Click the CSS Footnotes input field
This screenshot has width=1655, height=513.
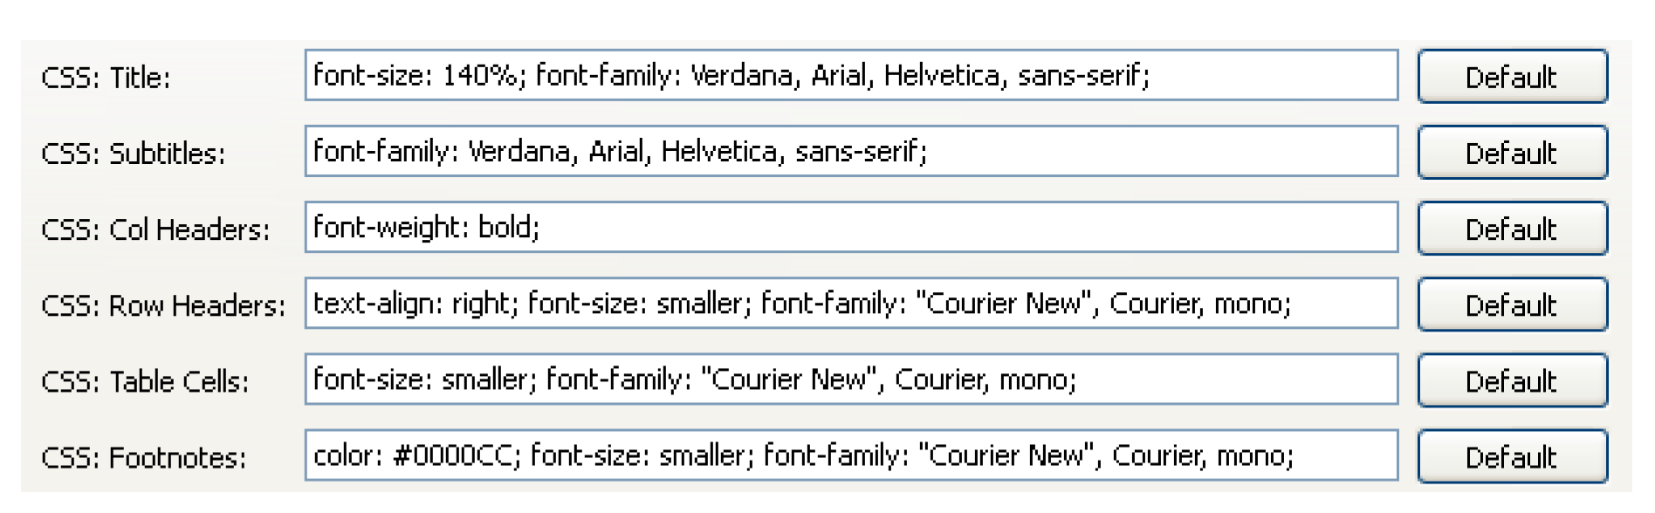click(851, 455)
